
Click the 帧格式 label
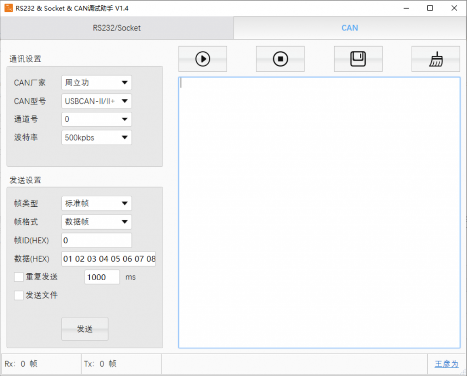pos(26,222)
